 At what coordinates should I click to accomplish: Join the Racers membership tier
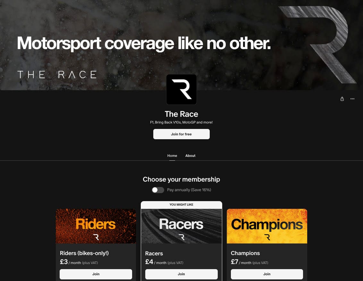[x=181, y=274]
